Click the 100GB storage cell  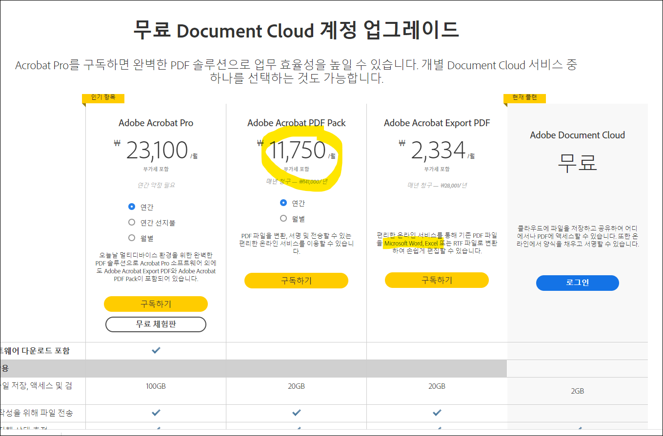[x=156, y=386]
